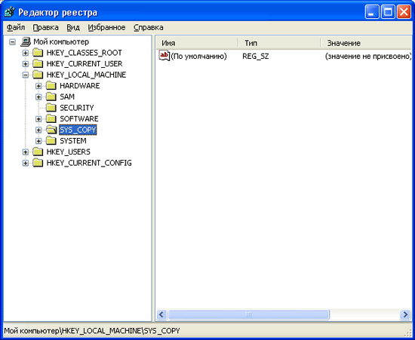Open the Вид menu
Screen dimensions: 415x340
point(73,27)
